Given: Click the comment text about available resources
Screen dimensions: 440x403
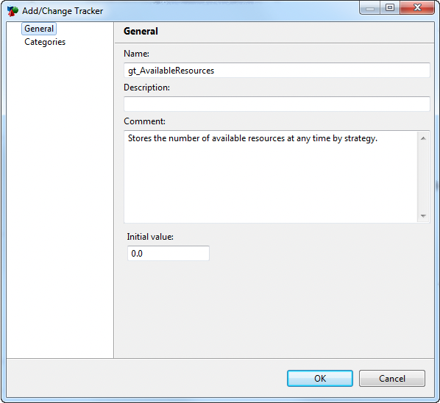Looking at the screenshot, I should coord(252,138).
